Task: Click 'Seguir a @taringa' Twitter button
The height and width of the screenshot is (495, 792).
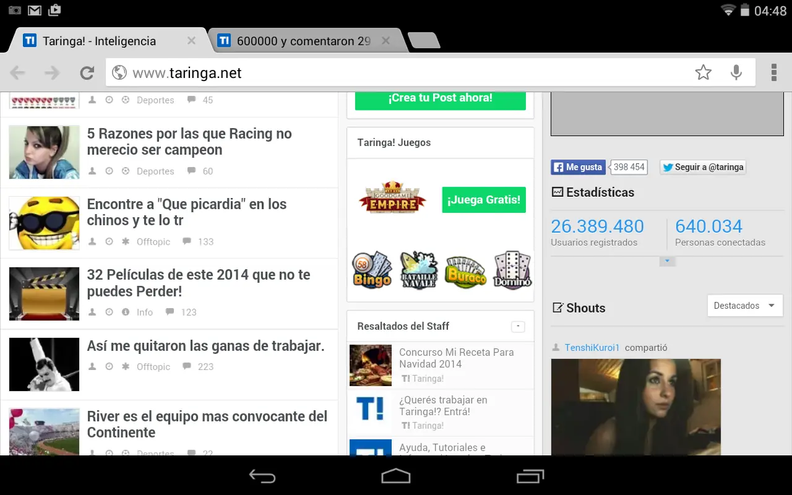Action: (x=703, y=167)
